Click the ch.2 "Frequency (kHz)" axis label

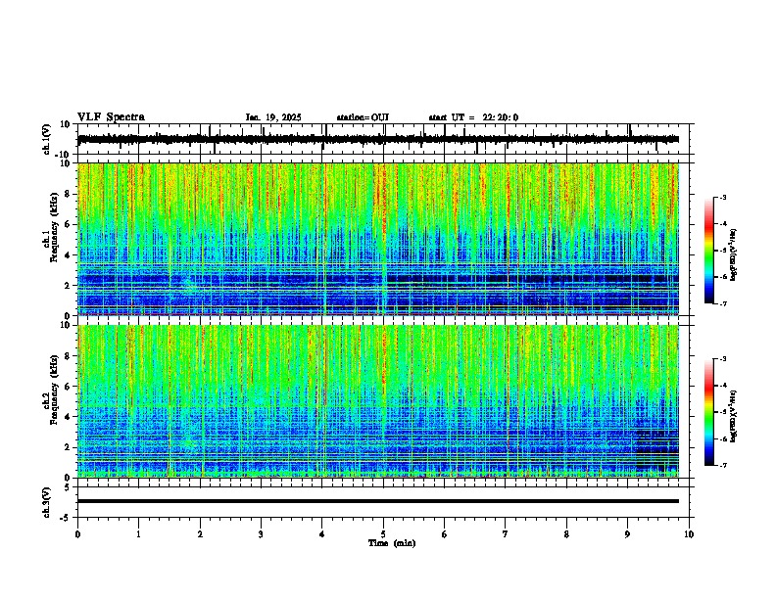pyautogui.click(x=54, y=390)
